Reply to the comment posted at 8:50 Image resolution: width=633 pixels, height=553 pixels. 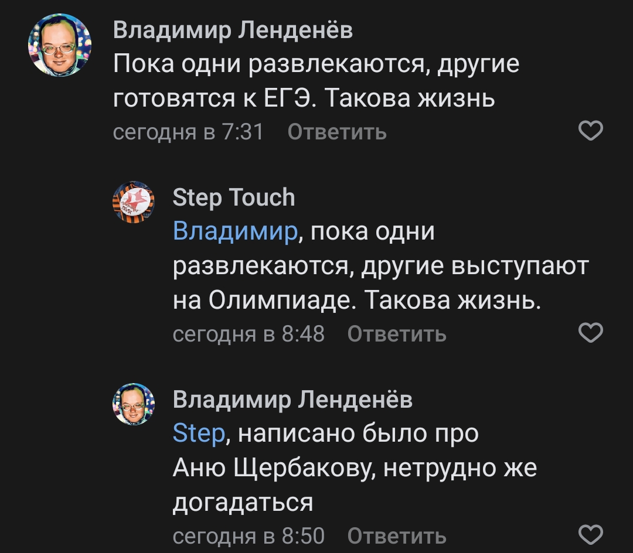[397, 535]
